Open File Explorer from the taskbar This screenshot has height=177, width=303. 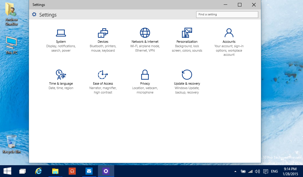[55, 171]
